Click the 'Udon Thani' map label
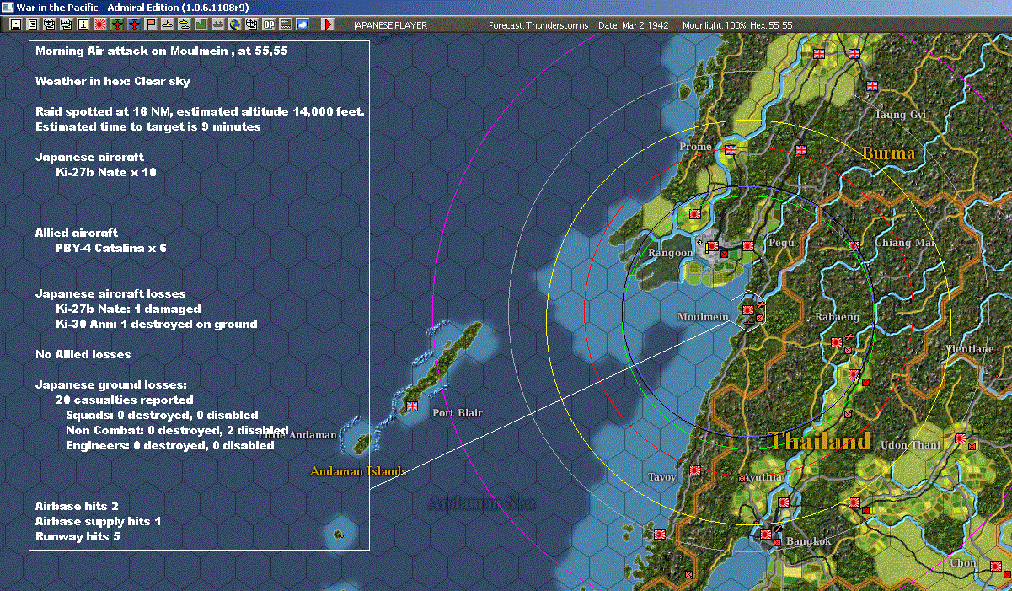This screenshot has width=1012, height=591. click(x=910, y=445)
